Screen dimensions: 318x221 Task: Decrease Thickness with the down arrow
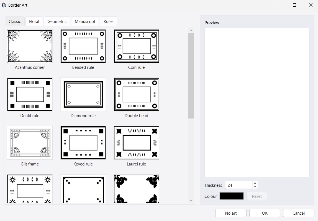click(x=255, y=187)
